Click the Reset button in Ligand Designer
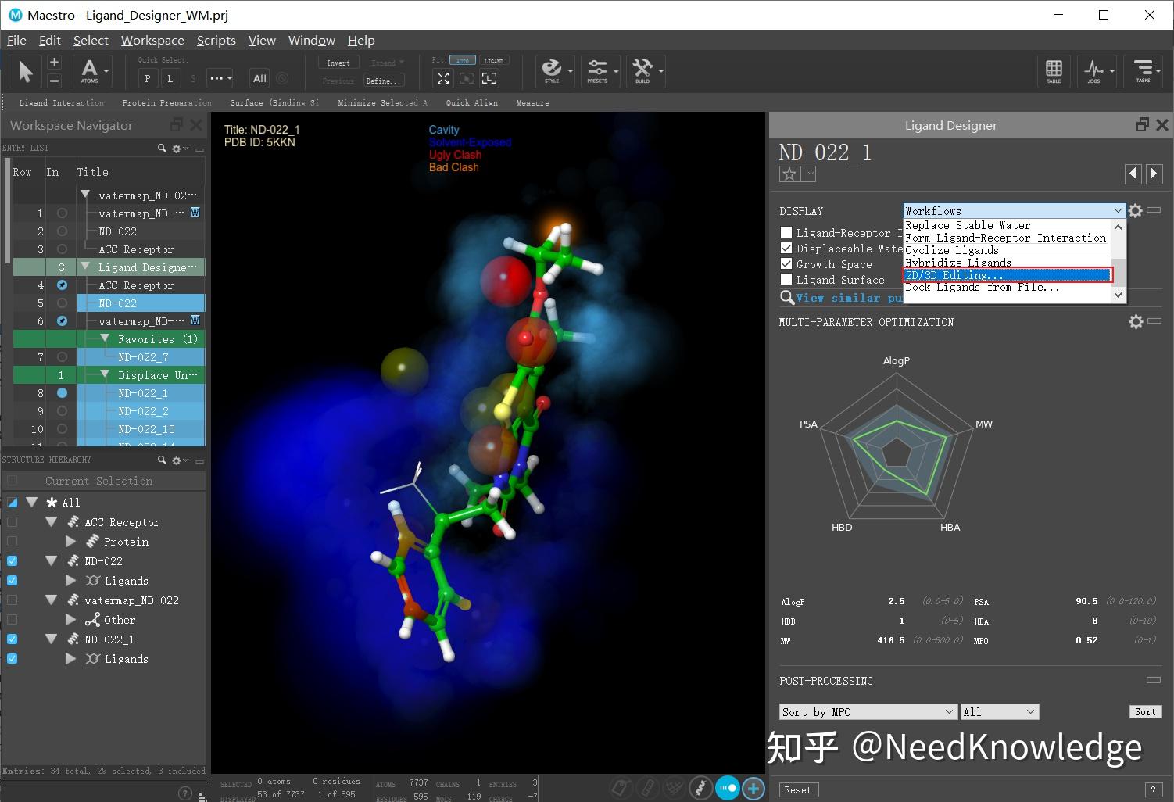 coord(798,789)
